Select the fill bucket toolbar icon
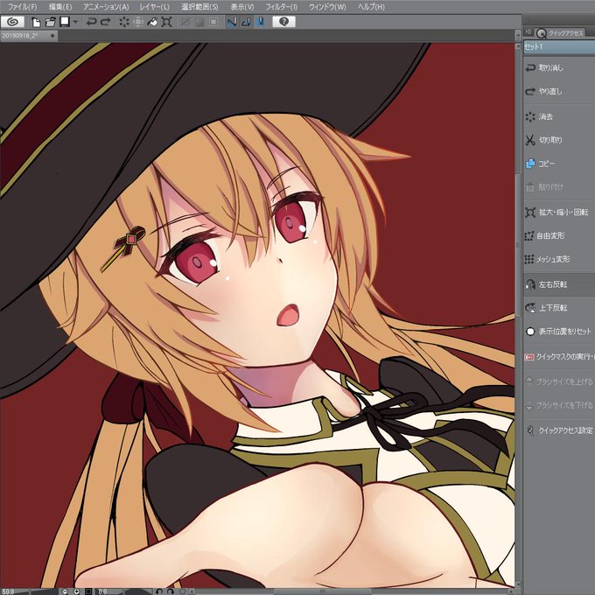 pyautogui.click(x=152, y=22)
